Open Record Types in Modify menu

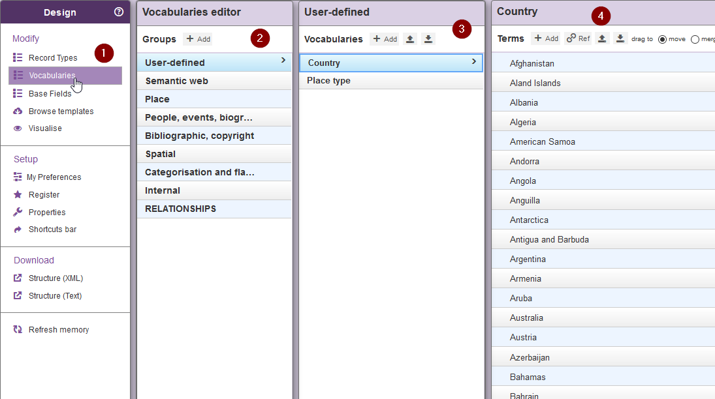(x=52, y=58)
